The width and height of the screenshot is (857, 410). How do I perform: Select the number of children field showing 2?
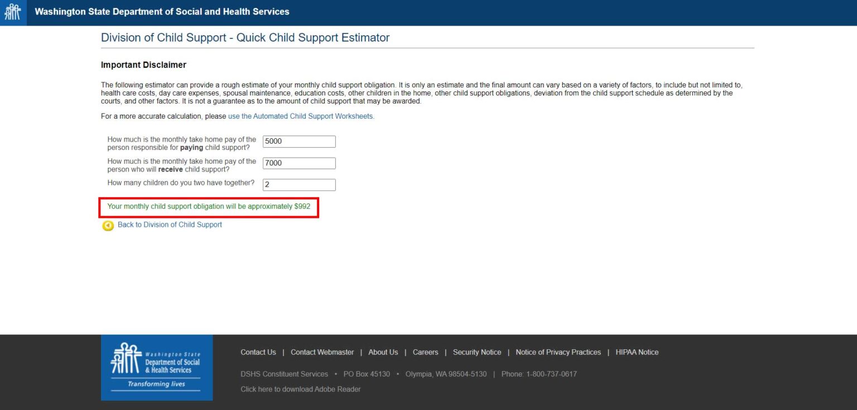click(299, 184)
